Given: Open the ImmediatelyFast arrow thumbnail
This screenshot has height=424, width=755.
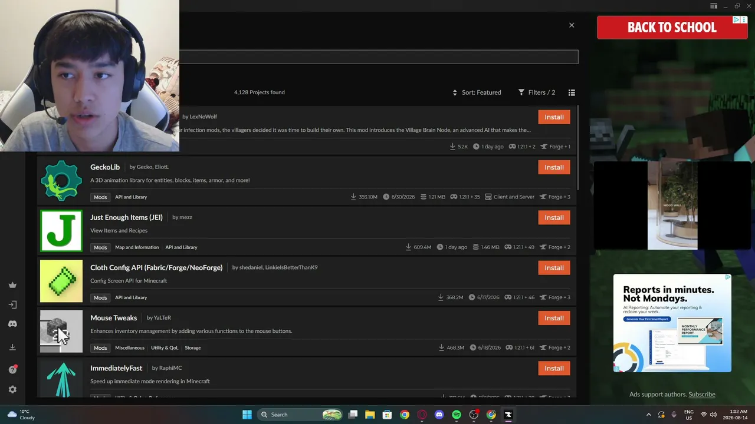Looking at the screenshot, I should point(61,379).
